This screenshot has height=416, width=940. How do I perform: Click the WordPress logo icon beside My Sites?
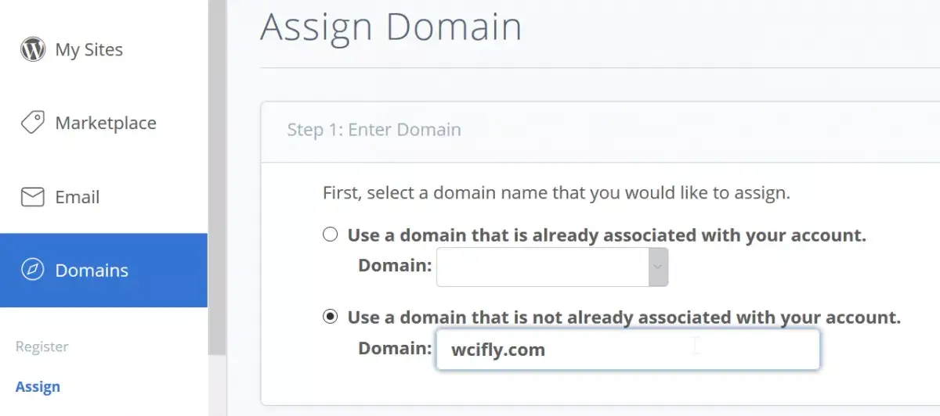click(32, 50)
